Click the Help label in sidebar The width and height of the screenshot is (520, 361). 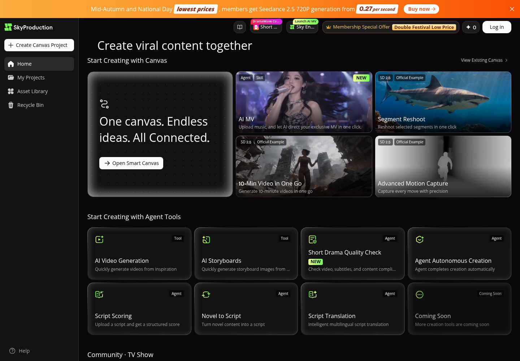24,351
